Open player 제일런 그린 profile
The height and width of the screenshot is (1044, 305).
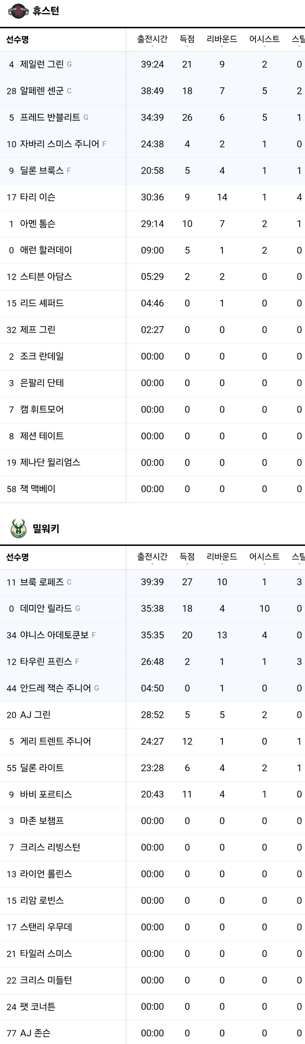tap(42, 64)
